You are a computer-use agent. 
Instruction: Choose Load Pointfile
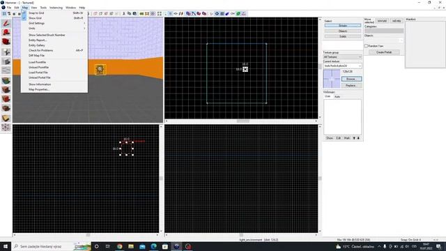54,62
